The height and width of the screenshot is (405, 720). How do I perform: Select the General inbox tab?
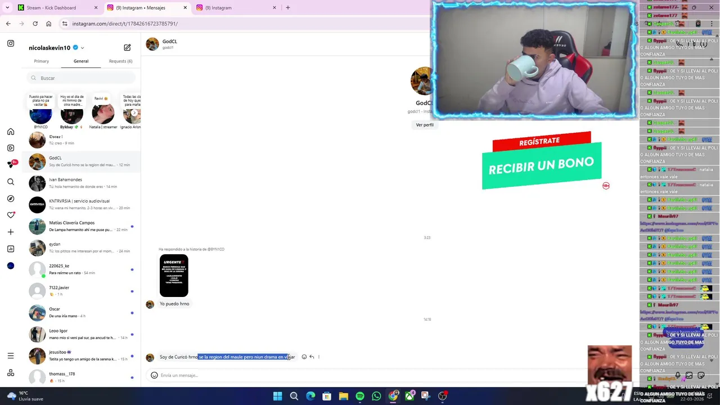pyautogui.click(x=81, y=61)
